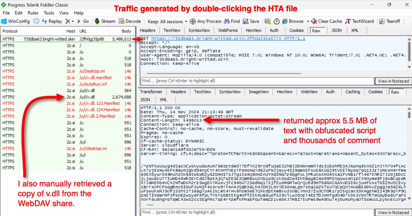
Task: Expand the Browse dropdown arrow
Action: tap(308, 22)
